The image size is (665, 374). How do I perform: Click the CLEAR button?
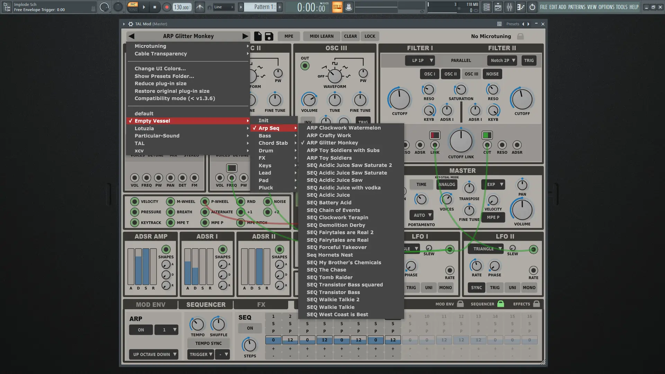[x=350, y=36]
